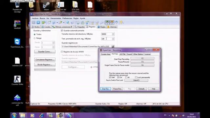Select the redwlan.CAP file on desktop
The width and height of the screenshot is (210, 118).
[17, 62]
